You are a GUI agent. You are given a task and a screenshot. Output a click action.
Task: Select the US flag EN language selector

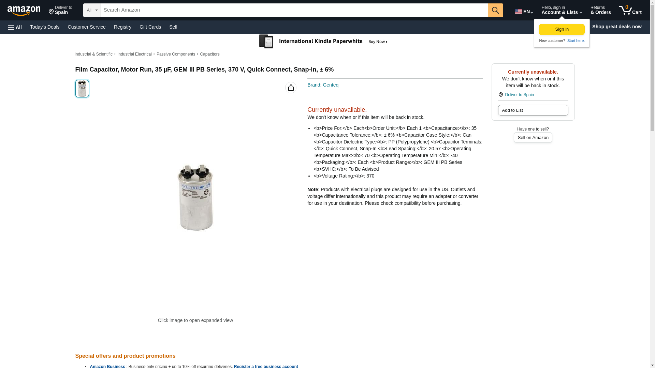click(x=524, y=11)
